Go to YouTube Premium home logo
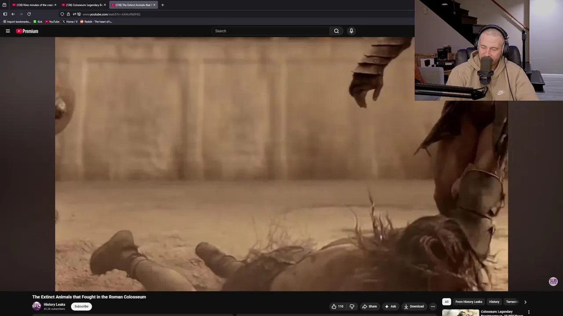Screen dimensions: 563x316 click(x=27, y=31)
